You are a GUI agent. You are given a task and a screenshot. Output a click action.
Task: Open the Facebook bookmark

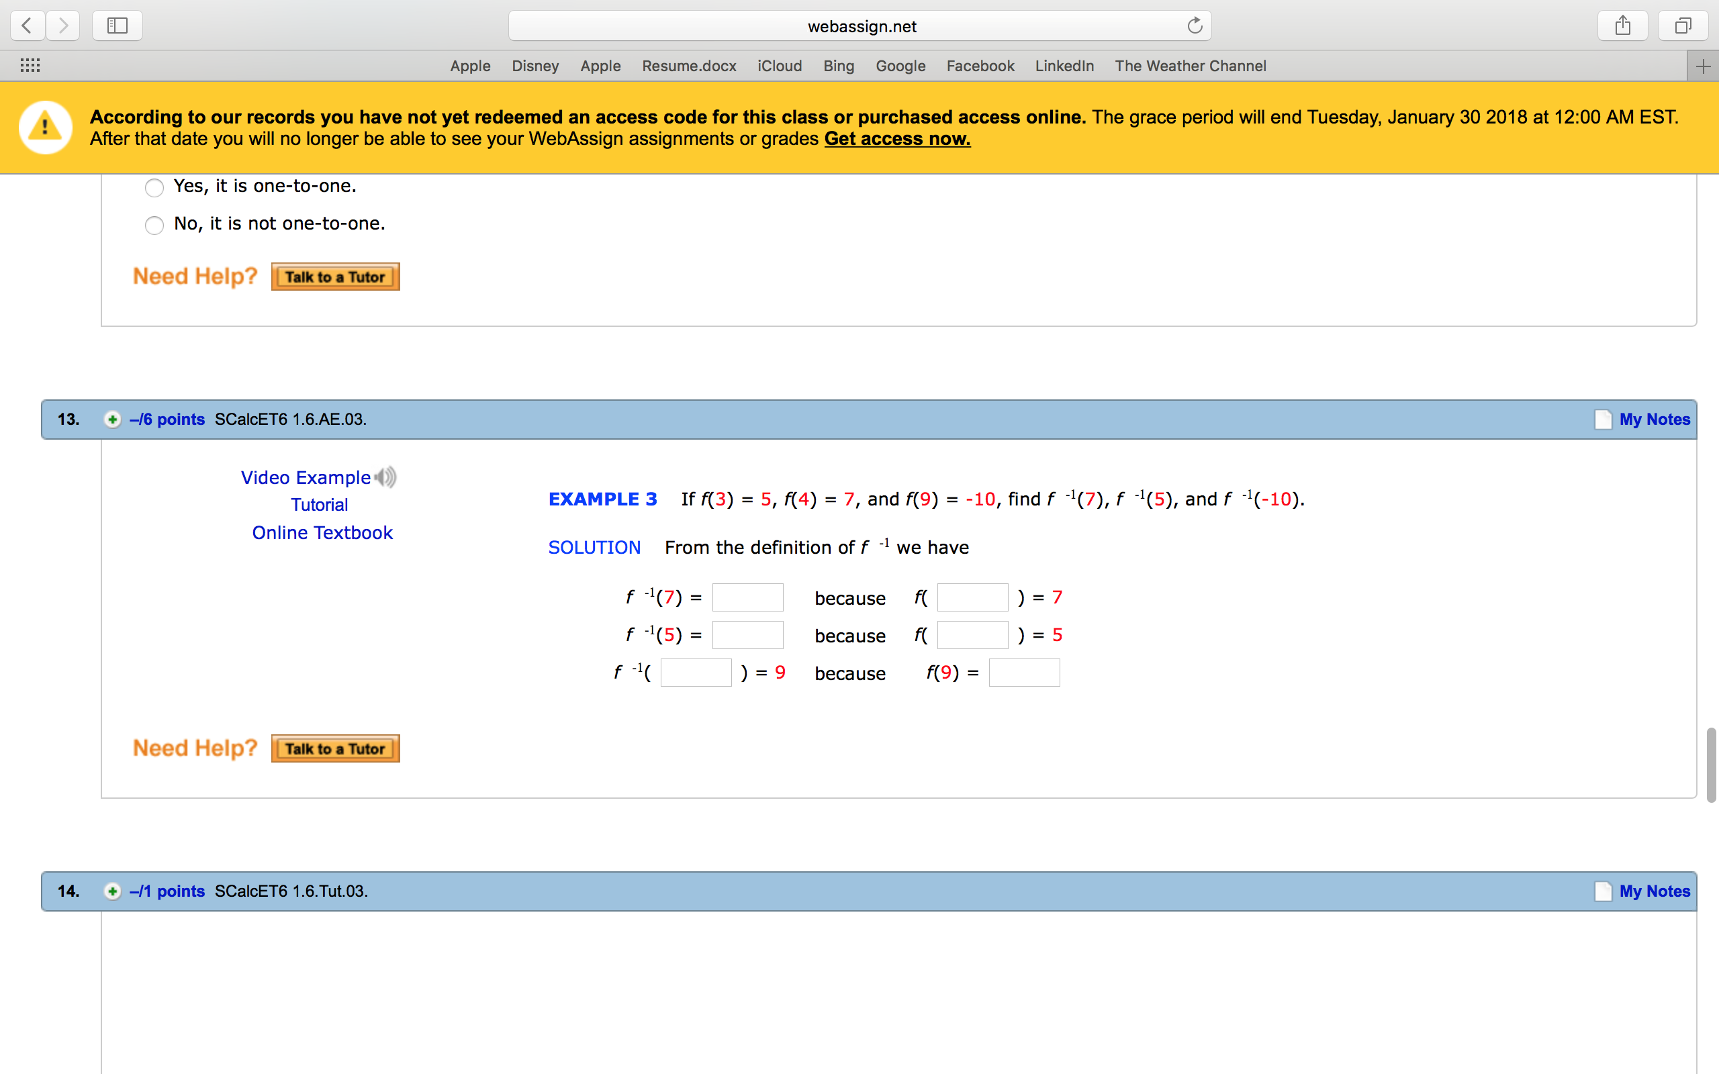point(980,66)
